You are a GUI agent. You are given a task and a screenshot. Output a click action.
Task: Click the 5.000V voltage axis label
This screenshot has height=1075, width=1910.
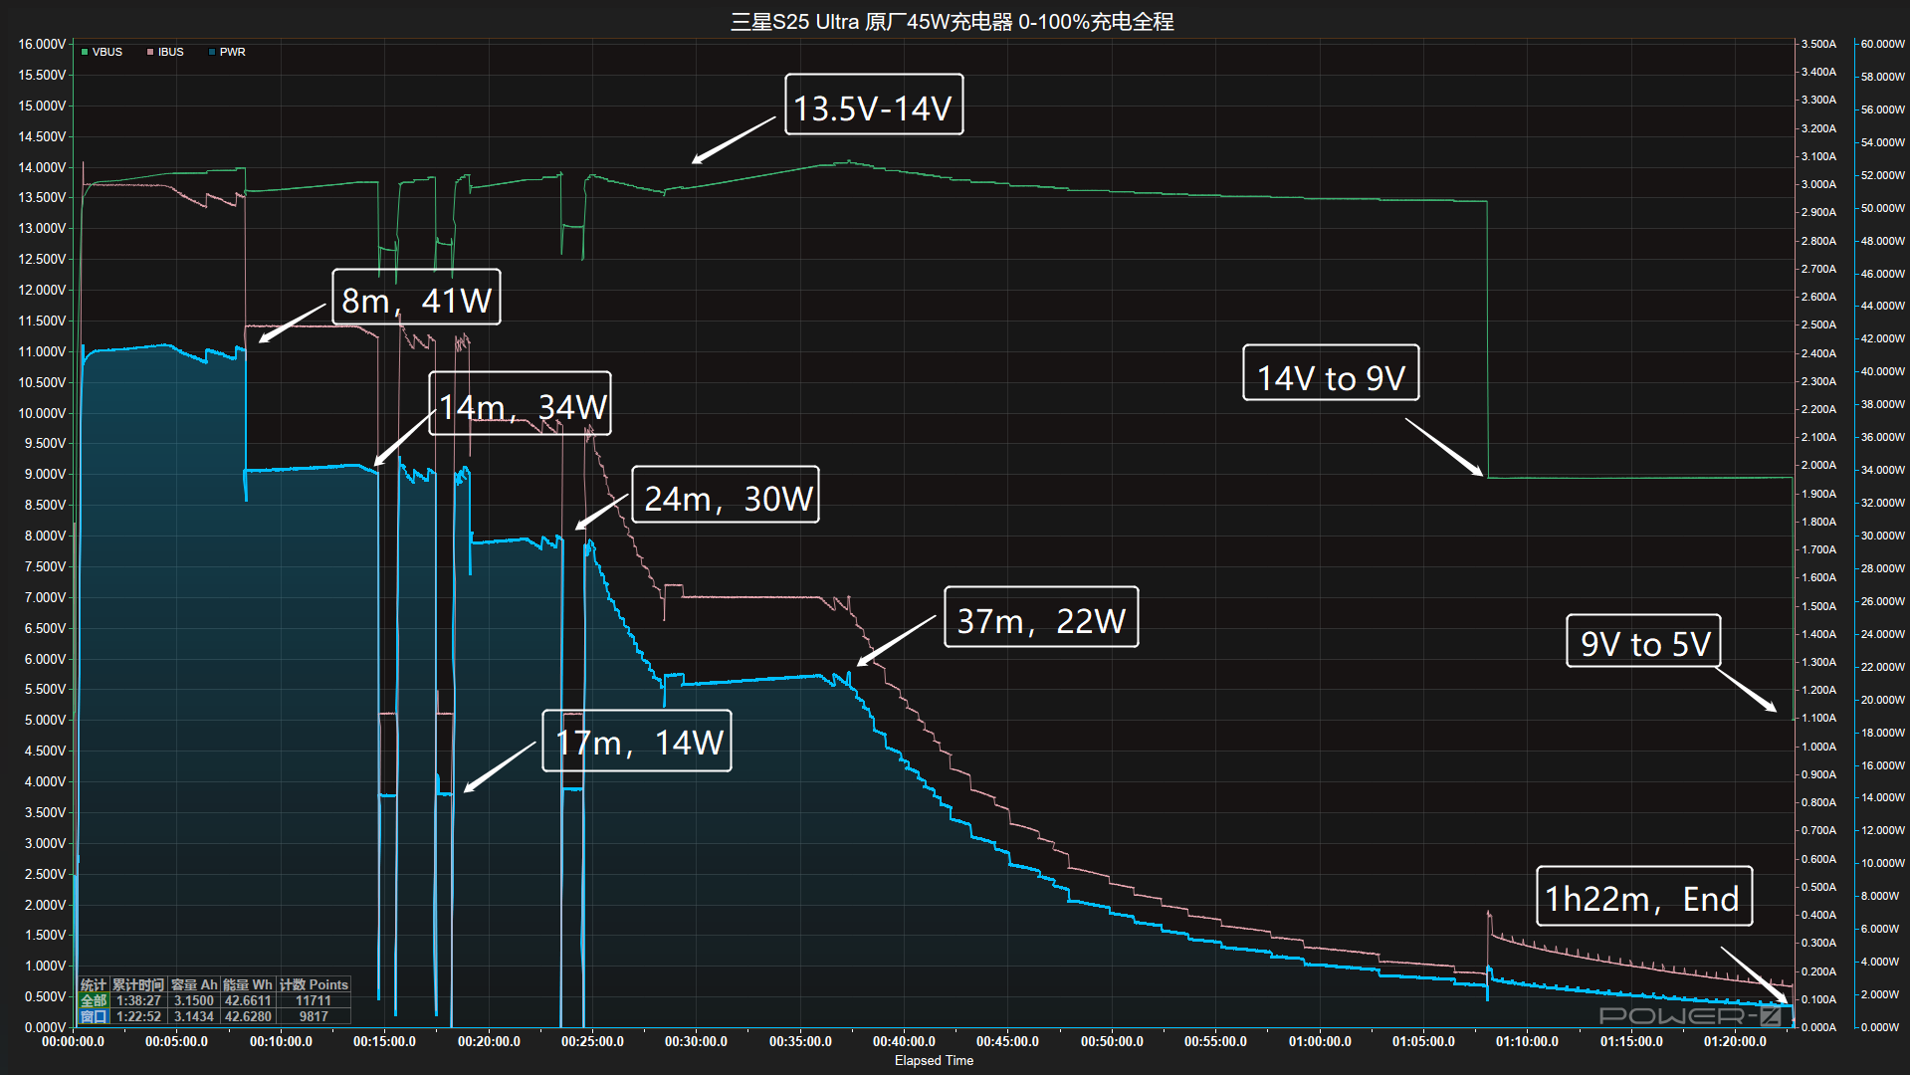tap(45, 720)
